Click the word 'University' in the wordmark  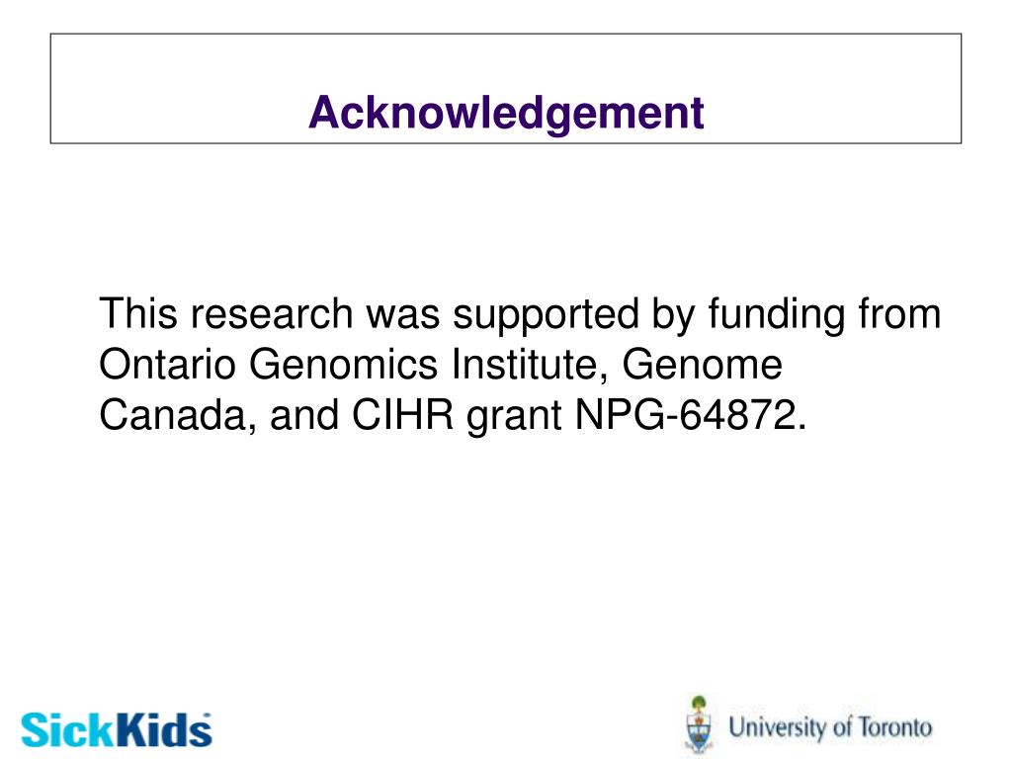click(x=778, y=728)
